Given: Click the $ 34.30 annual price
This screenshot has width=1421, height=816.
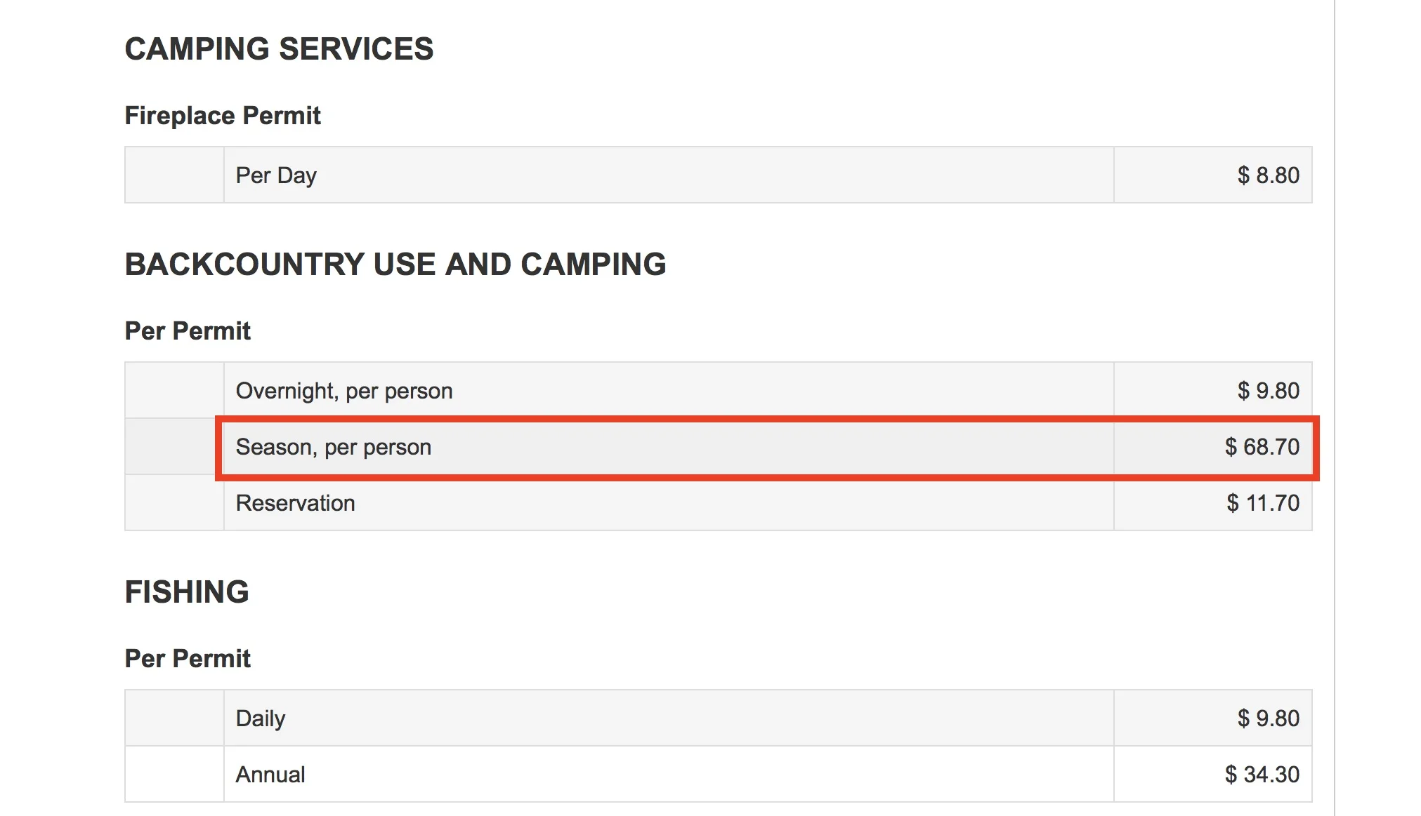Looking at the screenshot, I should pyautogui.click(x=1212, y=774).
